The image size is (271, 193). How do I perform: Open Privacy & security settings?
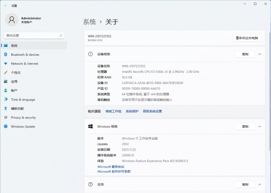[x=34, y=117]
